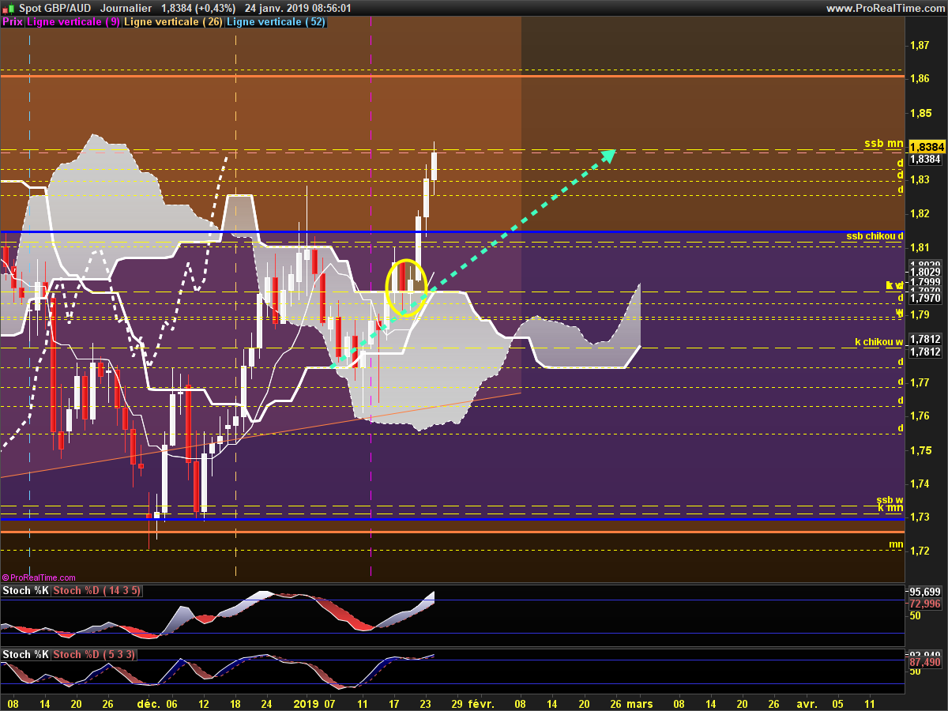Select Stoch %K label beside ( 5 3 3 )
This screenshot has width=948, height=711.
[x=25, y=655]
